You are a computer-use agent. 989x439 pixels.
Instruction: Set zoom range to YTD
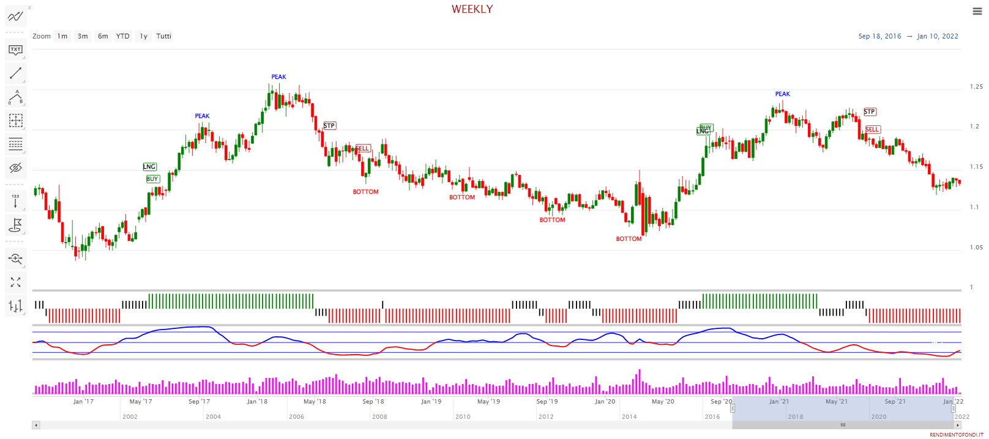point(123,36)
